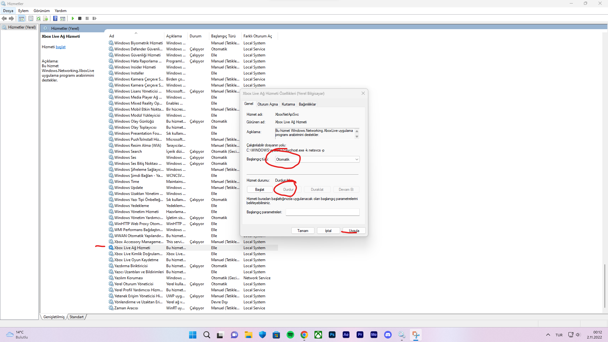
Task: Stop the service with the toolbar stop icon
Action: 80,18
